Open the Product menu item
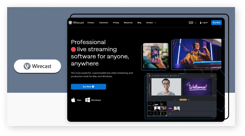Screen dimensions: 245x136 coord(91,22)
